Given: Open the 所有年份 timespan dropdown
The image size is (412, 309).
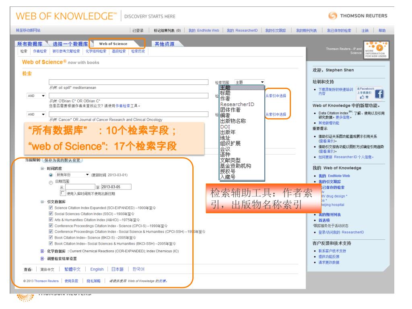Looking at the screenshot, I should click(x=72, y=175).
